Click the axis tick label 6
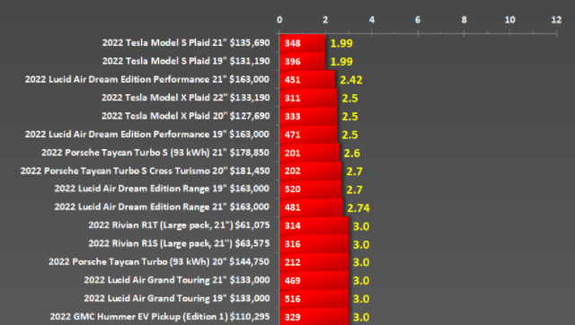The height and width of the screenshot is (325, 575). pos(418,20)
